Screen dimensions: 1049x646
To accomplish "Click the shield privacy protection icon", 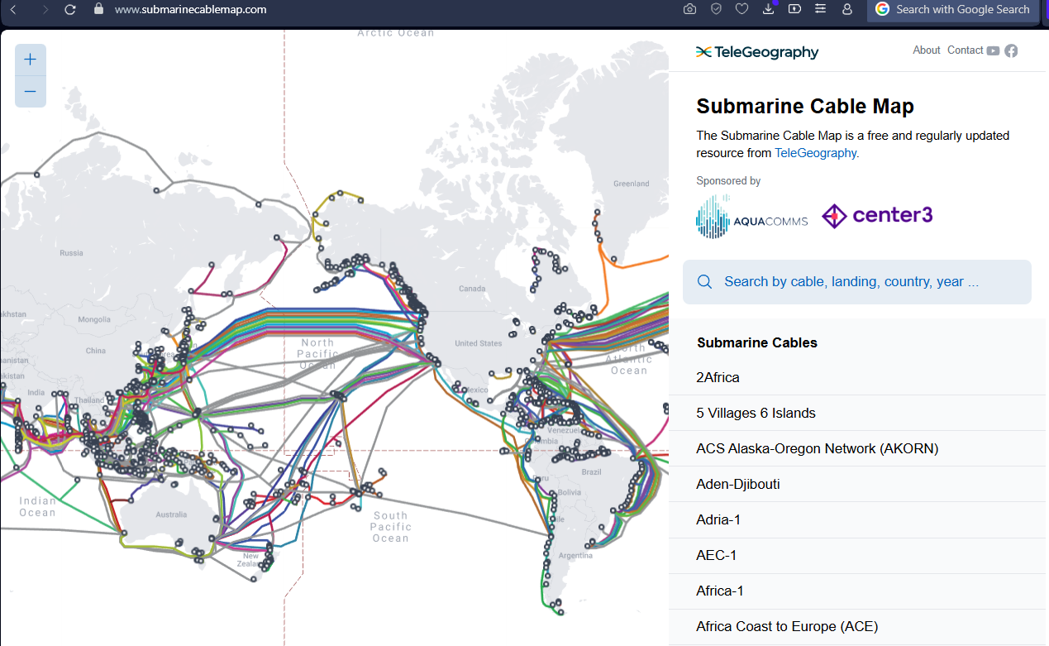I will [716, 9].
